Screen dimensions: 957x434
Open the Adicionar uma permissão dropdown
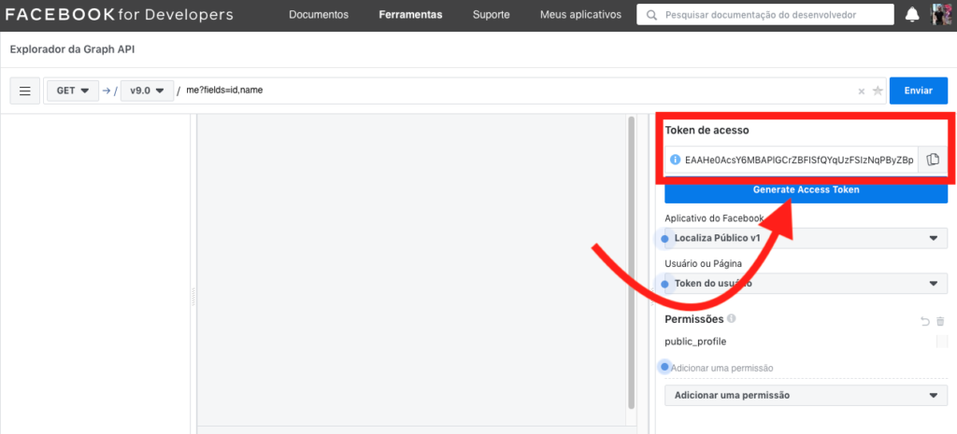[806, 395]
